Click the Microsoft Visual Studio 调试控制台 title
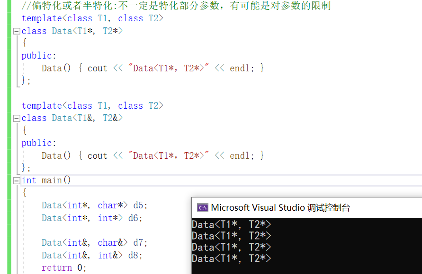 coord(280,207)
